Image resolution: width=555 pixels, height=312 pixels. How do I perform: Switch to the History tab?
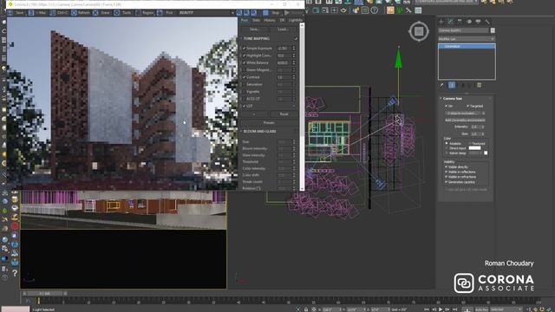270,20
